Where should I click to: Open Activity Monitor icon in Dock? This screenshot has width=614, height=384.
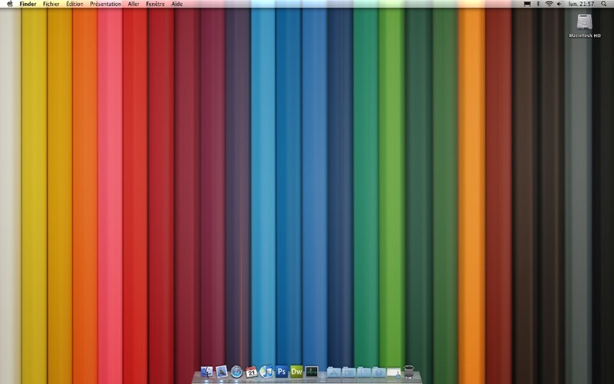point(312,372)
